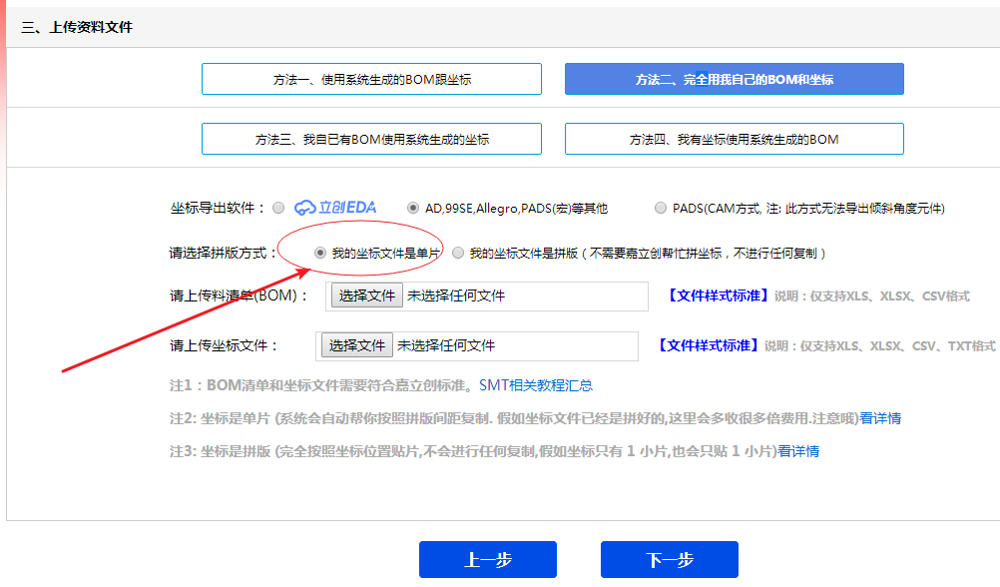Select 我的坐标文件是单片 radio button
The image size is (1000, 587).
click(x=320, y=254)
